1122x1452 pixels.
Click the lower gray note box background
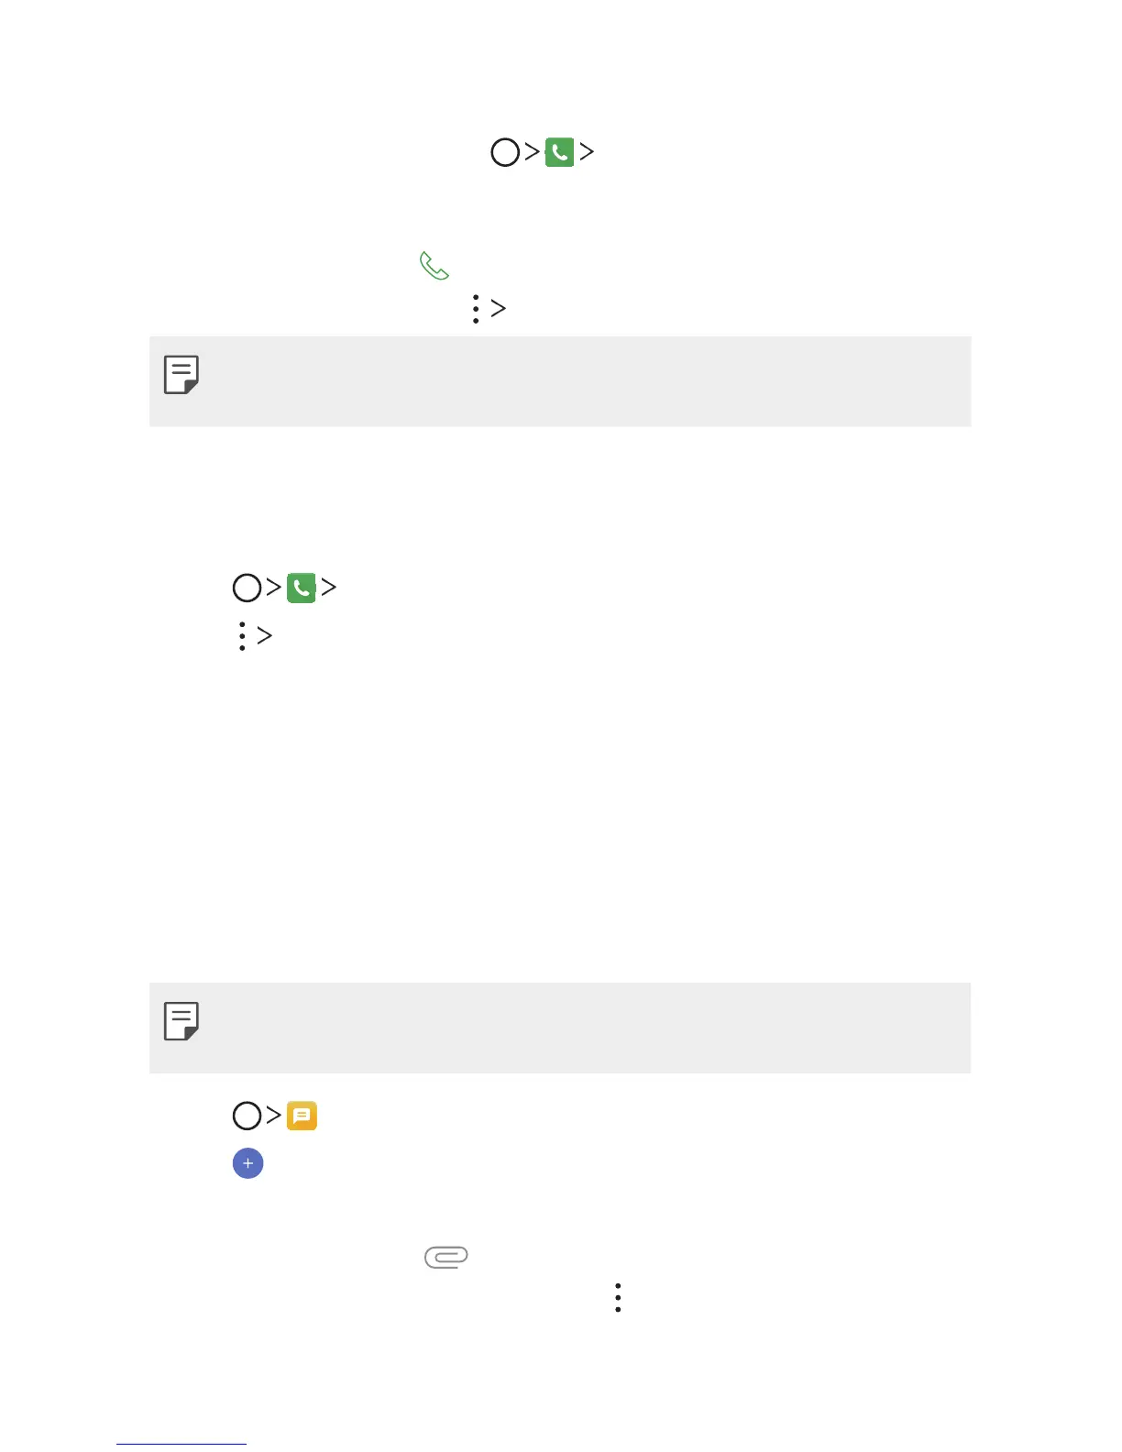point(560,1028)
